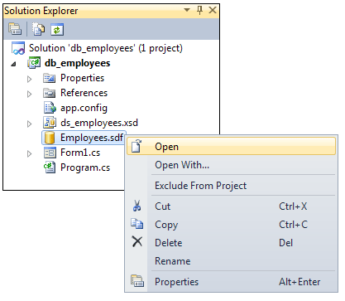Screen dimensions: 345x301
Task: Click the Properties folder icon in tree
Action: 49,78
